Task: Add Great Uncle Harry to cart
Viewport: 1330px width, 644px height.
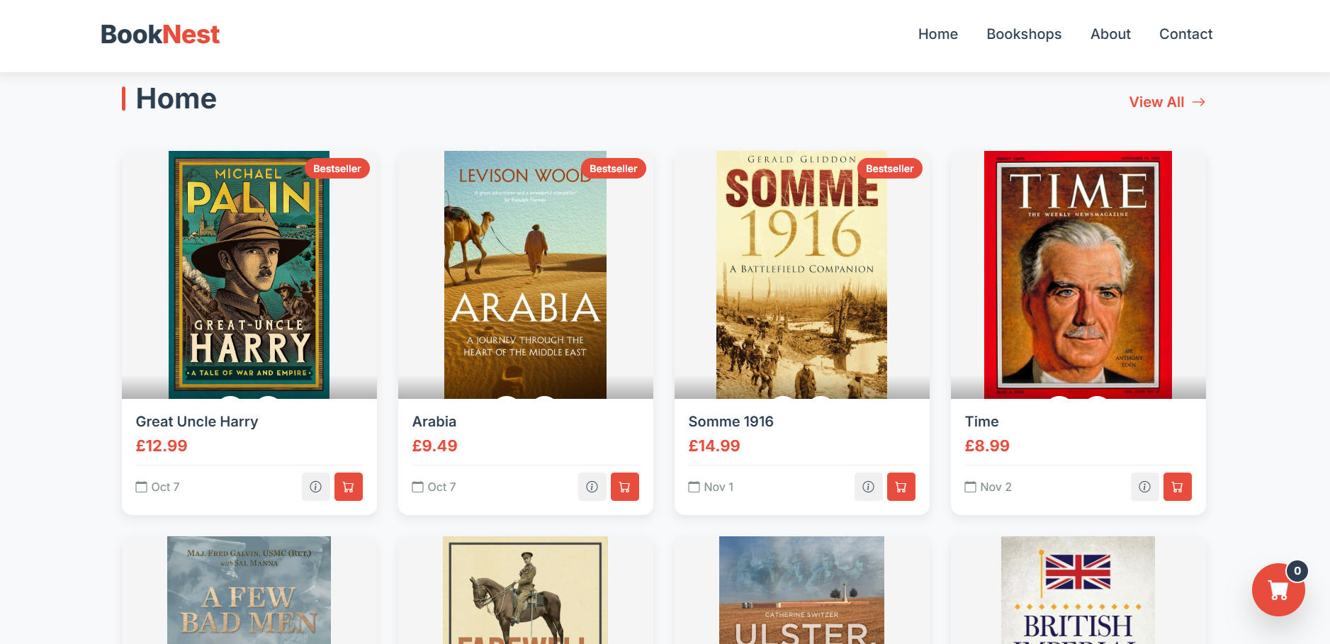Action: pyautogui.click(x=349, y=487)
